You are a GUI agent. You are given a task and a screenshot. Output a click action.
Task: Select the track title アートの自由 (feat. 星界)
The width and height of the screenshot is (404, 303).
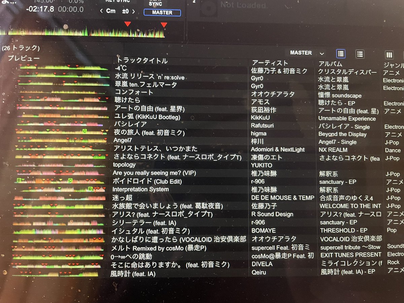pos(149,109)
